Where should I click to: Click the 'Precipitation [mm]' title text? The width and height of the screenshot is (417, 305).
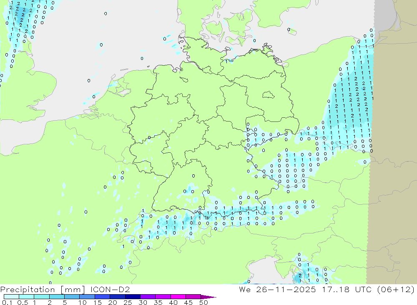[43, 289]
